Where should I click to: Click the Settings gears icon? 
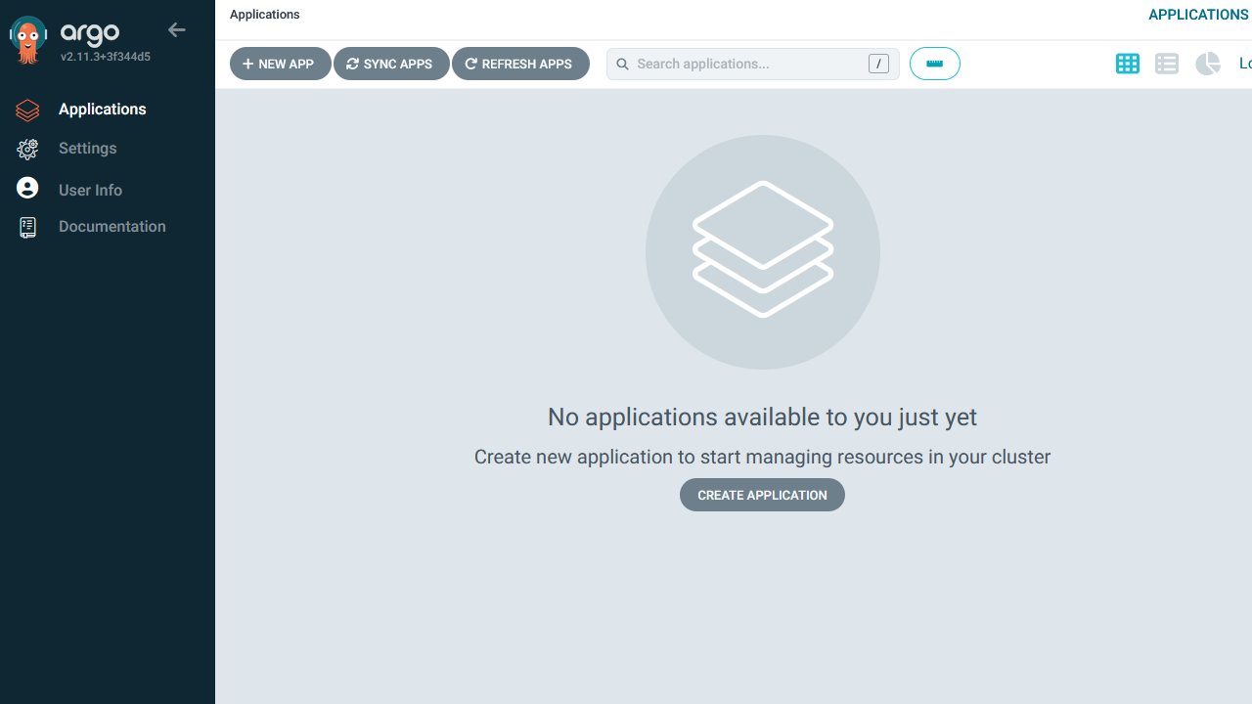coord(27,149)
